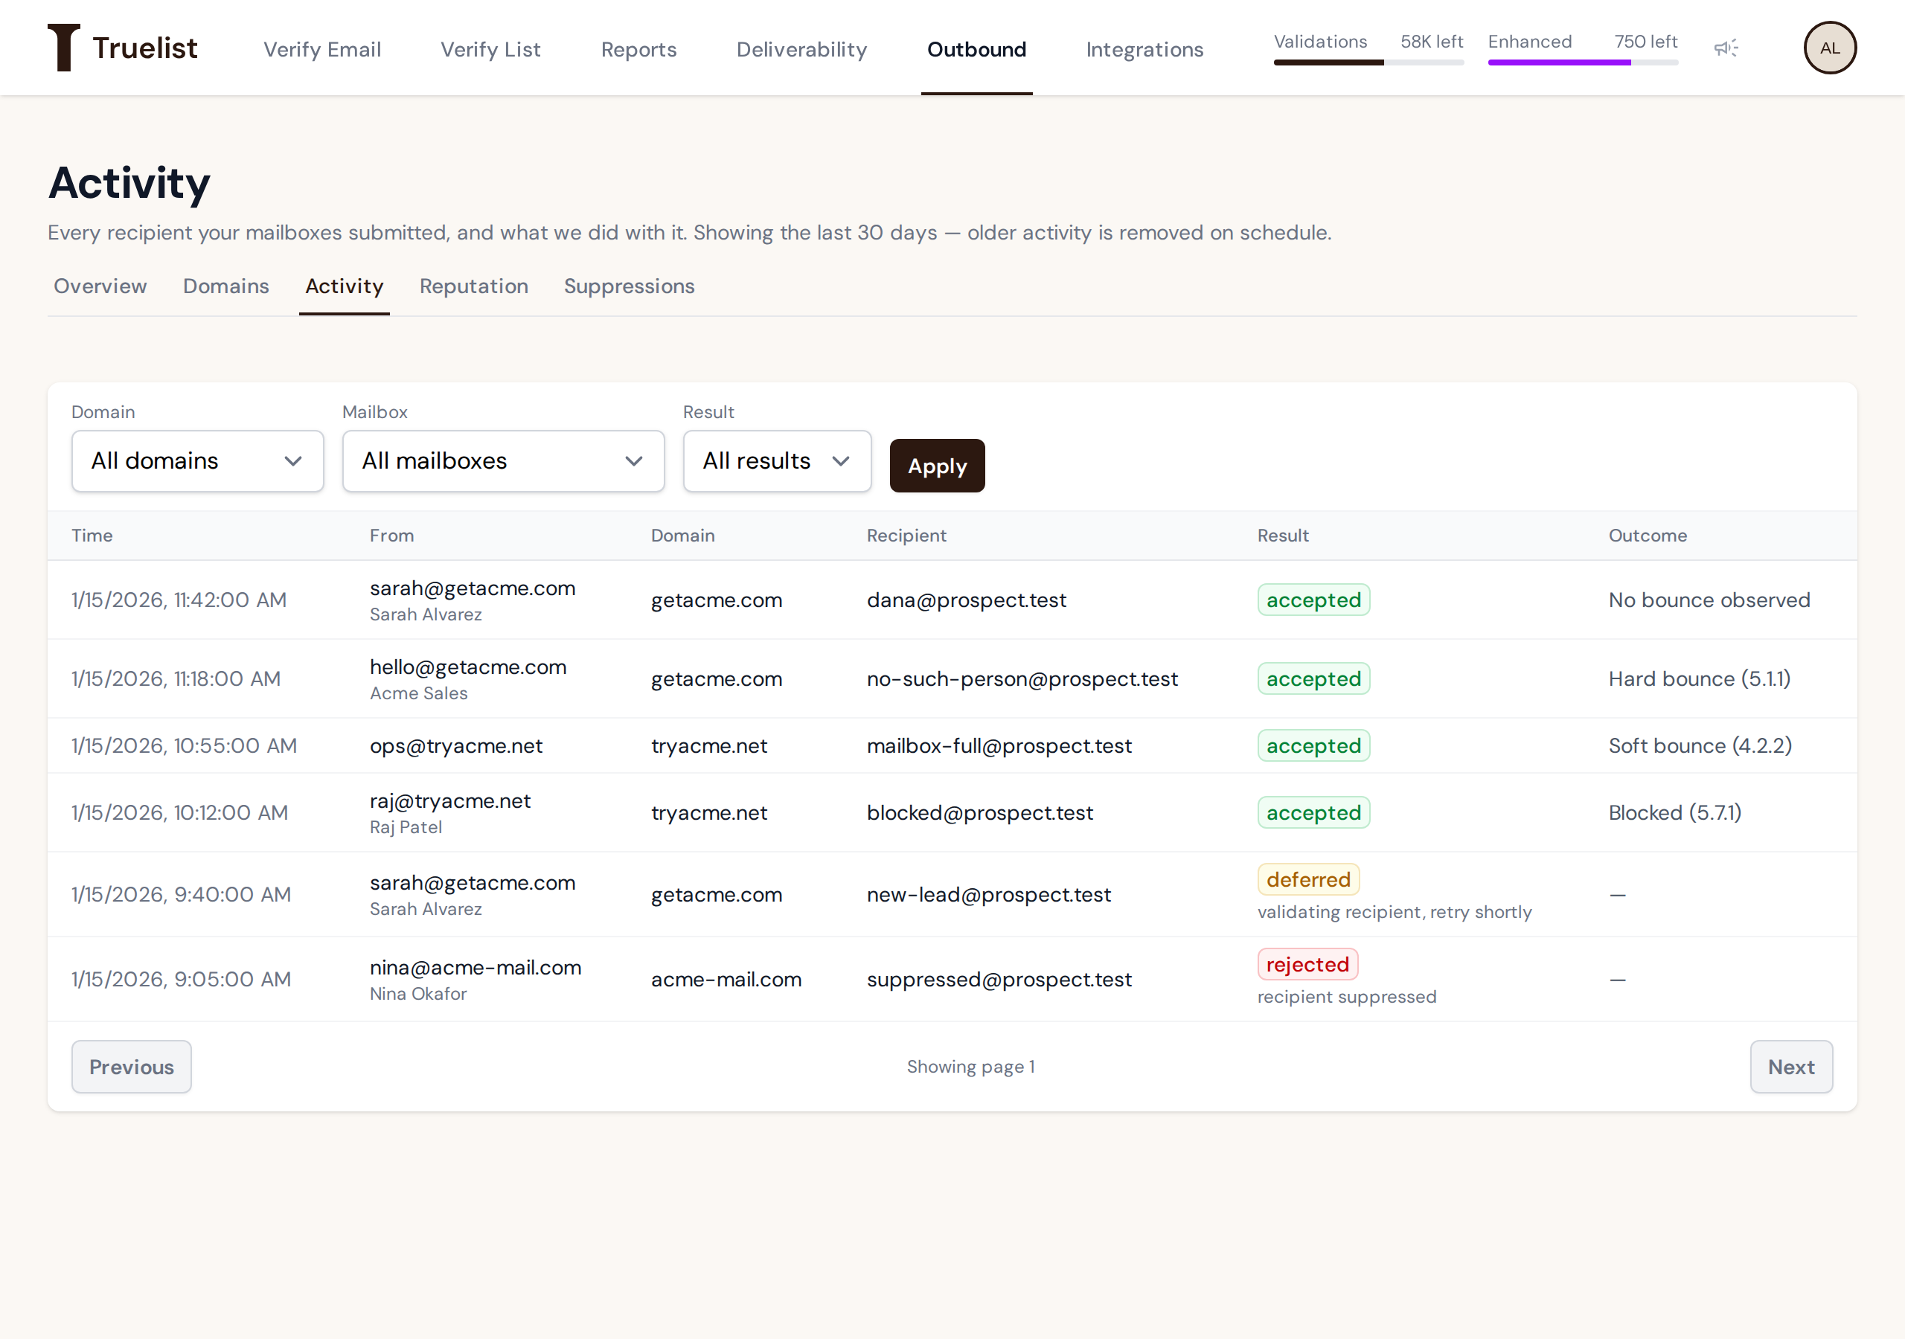This screenshot has width=1905, height=1339.
Task: Click sender nina@acme-mail.com
Action: tap(476, 967)
